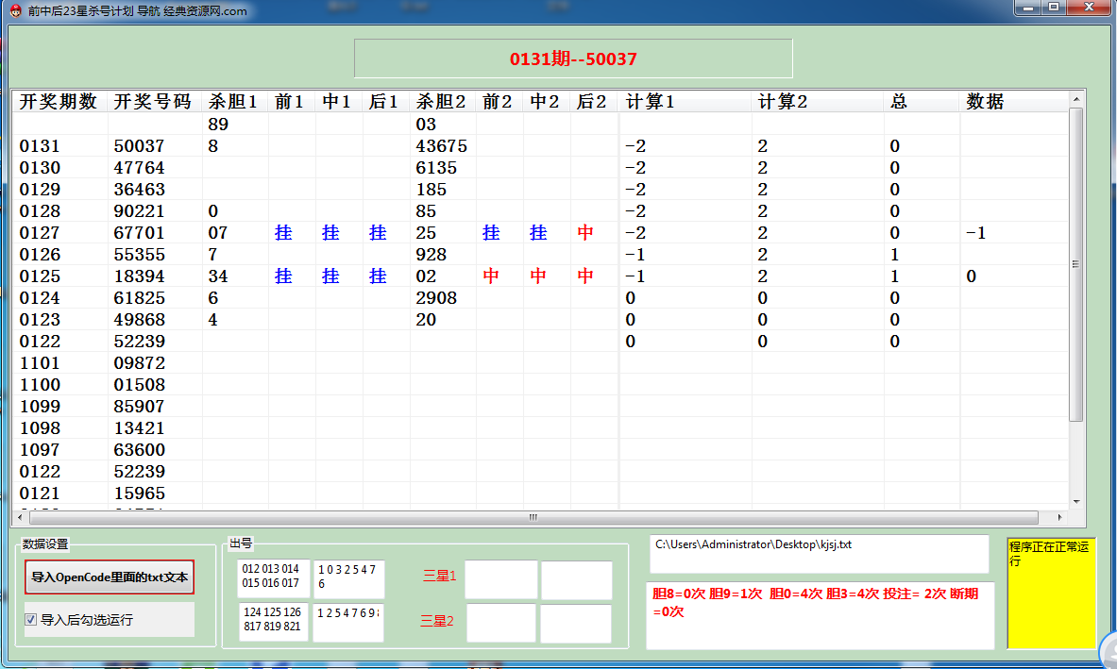This screenshot has height=669, width=1117.
Task: Click the 三星1 red label
Action: tap(439, 576)
